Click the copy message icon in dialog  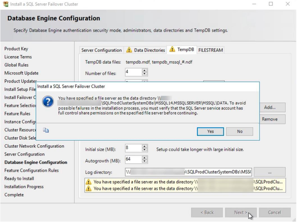(x=46, y=130)
